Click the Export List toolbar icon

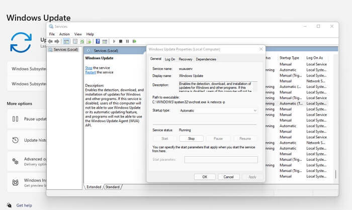[x=89, y=41]
